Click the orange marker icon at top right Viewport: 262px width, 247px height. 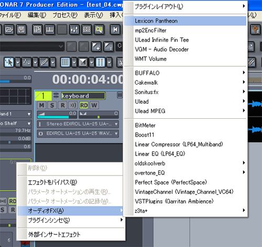pos(256,29)
